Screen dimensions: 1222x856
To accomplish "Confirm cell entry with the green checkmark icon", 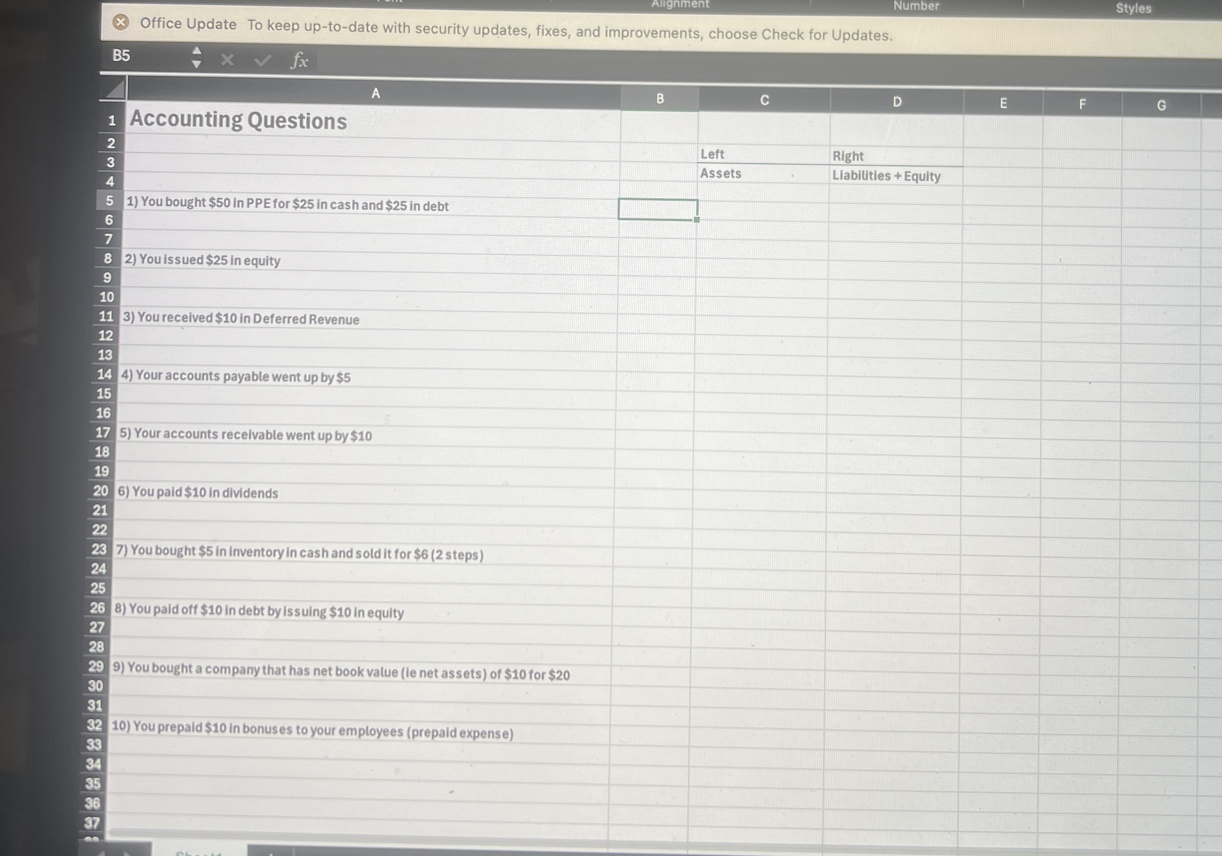I will (263, 60).
